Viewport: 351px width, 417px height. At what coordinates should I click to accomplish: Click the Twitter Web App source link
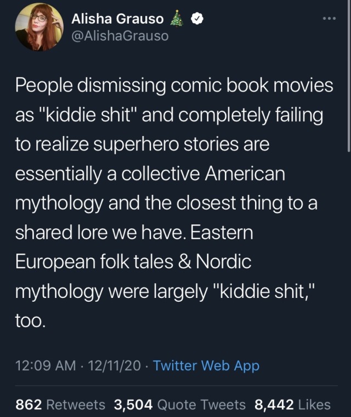coord(206,365)
